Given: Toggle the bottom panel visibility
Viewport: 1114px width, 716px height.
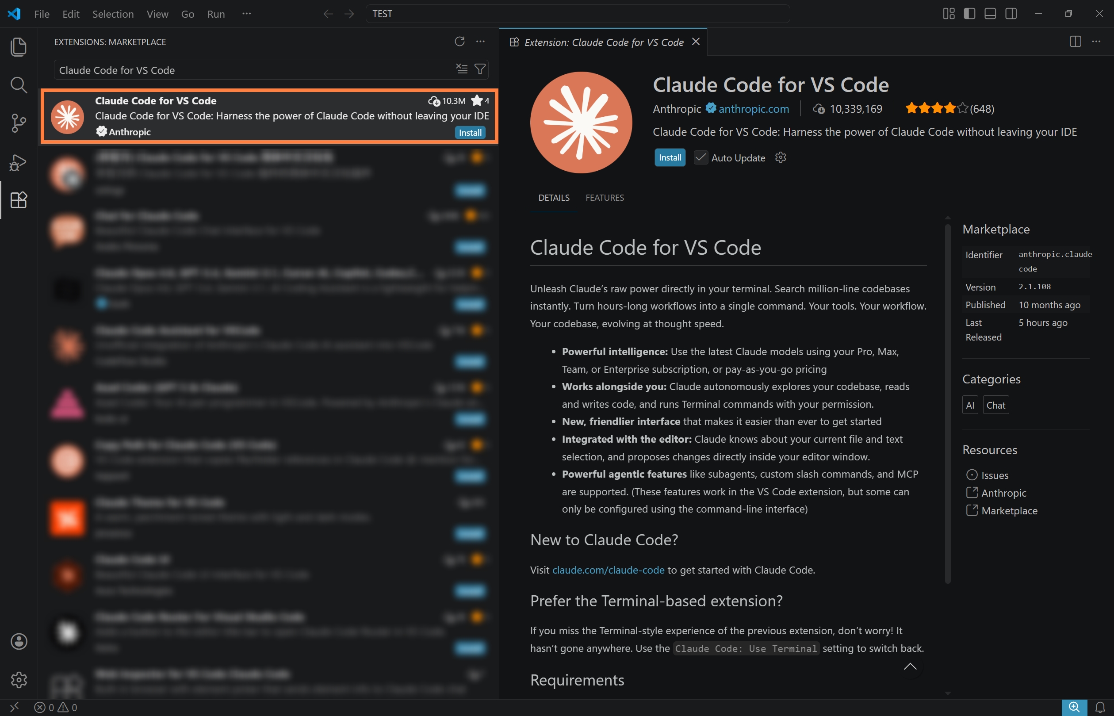Looking at the screenshot, I should coord(990,14).
